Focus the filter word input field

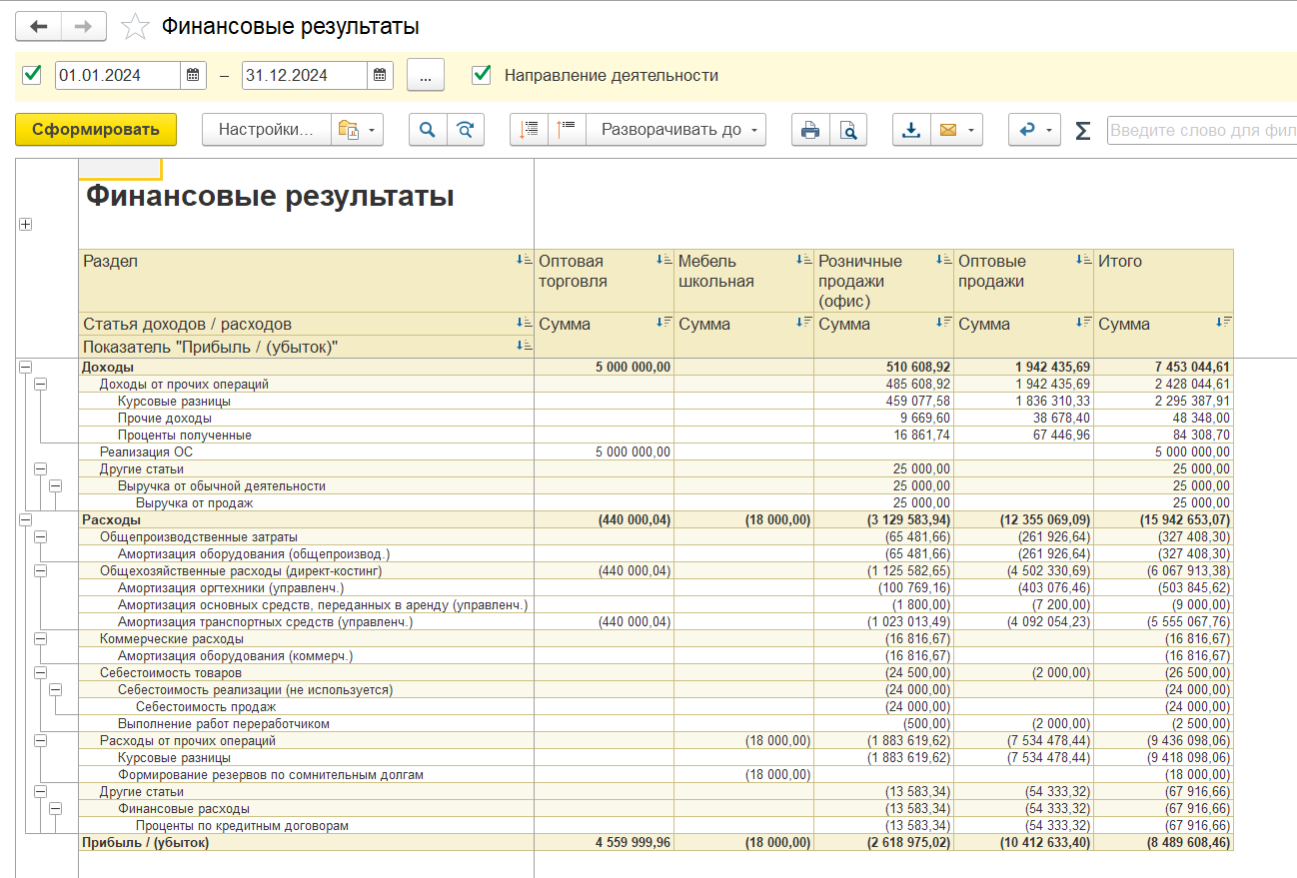(1201, 130)
